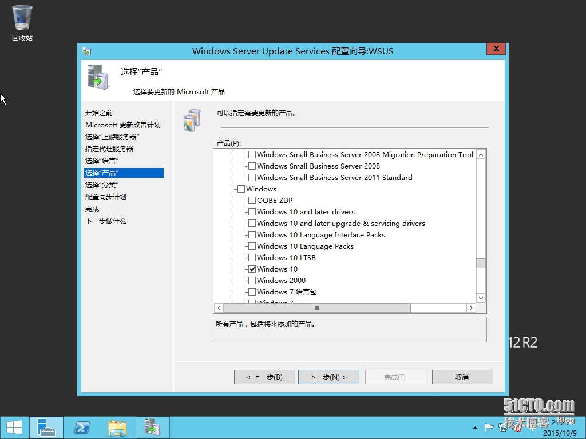Image resolution: width=586 pixels, height=439 pixels.
Task: Go to 下一步做什么 step
Action: [106, 221]
